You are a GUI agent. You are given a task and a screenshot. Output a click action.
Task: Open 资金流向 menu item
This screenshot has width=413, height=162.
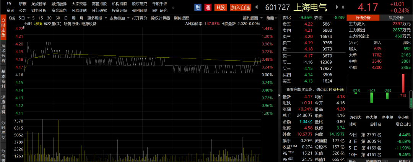(x=59, y=11)
